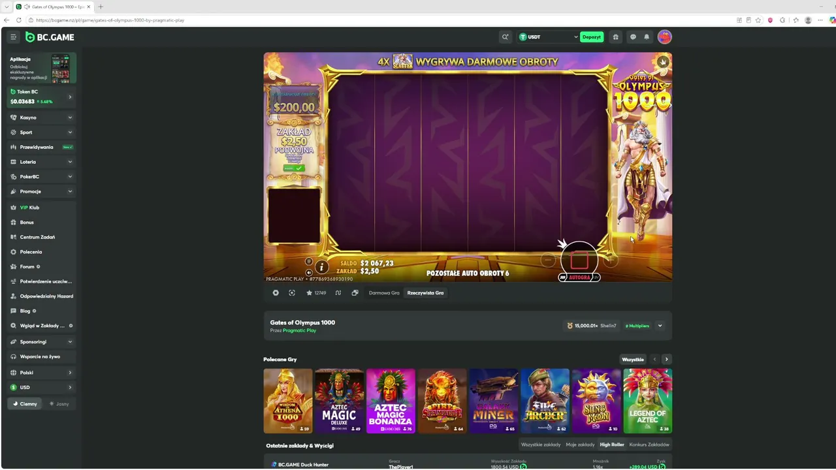The image size is (836, 470).
Task: Open the Bonus sidebar item
Action: [x=42, y=223]
